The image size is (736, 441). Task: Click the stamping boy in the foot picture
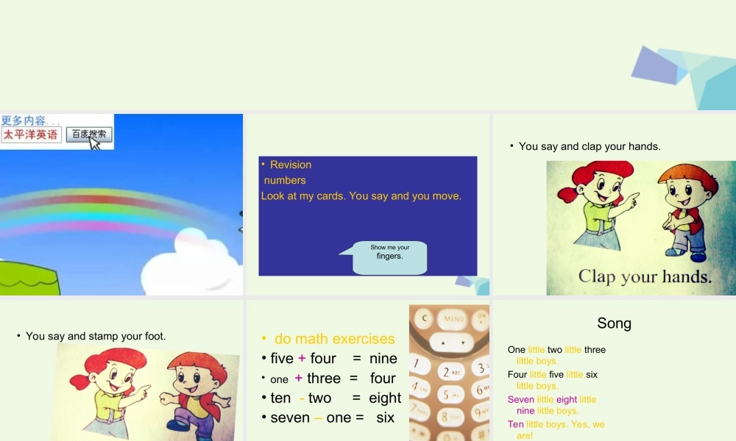pyautogui.click(x=195, y=396)
